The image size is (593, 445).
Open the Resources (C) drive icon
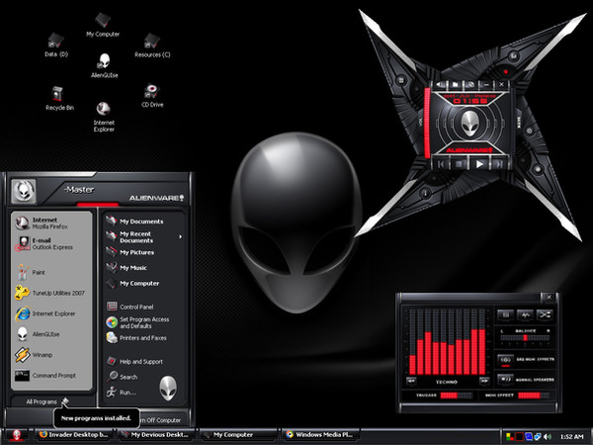coord(152,45)
